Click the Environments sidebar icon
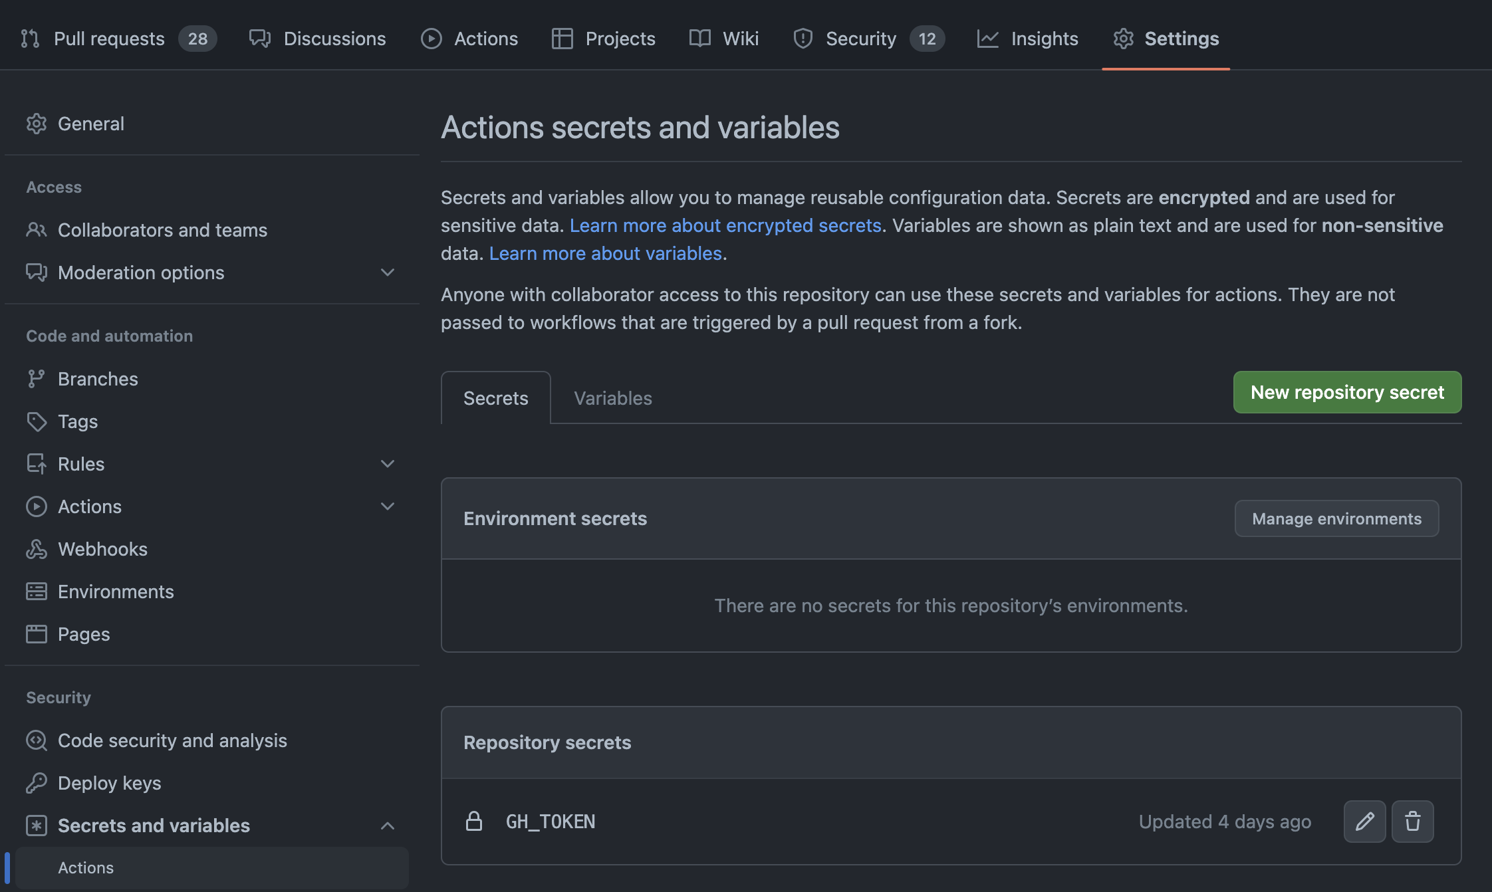This screenshot has height=892, width=1492. pyautogui.click(x=37, y=591)
